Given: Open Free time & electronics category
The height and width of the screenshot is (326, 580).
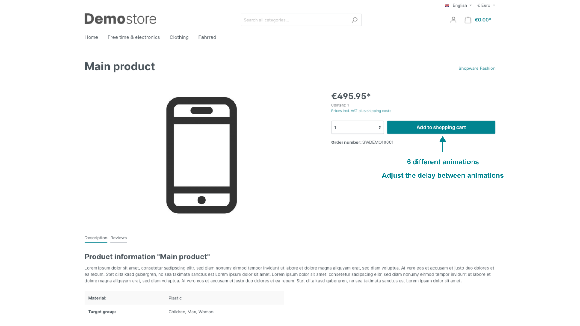Looking at the screenshot, I should [x=134, y=37].
